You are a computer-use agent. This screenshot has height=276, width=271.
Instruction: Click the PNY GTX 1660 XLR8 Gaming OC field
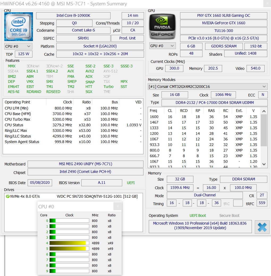coord(224,15)
